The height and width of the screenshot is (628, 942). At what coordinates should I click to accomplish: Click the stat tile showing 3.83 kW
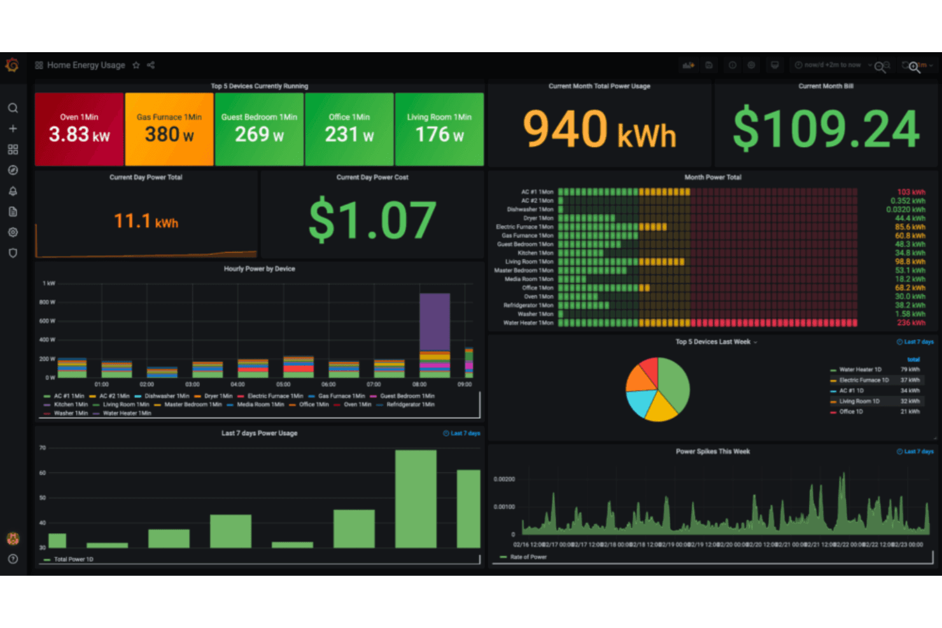tap(80, 129)
